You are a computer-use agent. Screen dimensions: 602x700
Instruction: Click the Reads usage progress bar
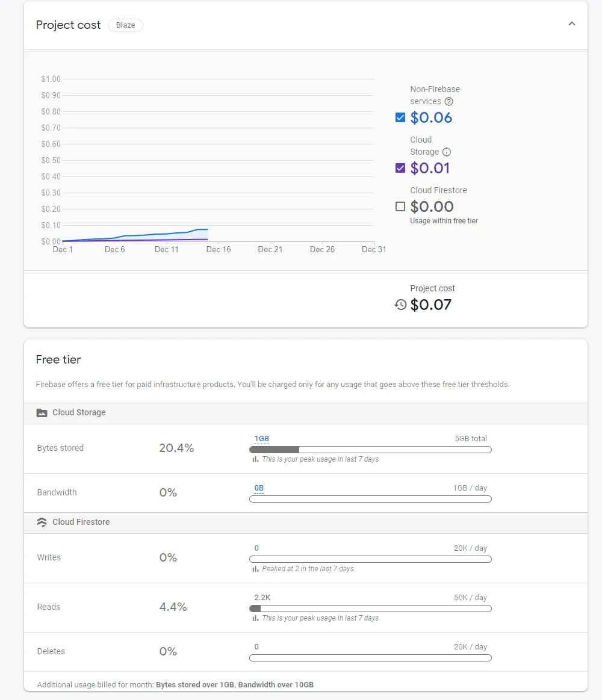pyautogui.click(x=370, y=609)
